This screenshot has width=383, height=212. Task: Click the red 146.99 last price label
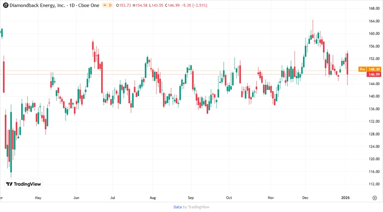tap(374, 74)
